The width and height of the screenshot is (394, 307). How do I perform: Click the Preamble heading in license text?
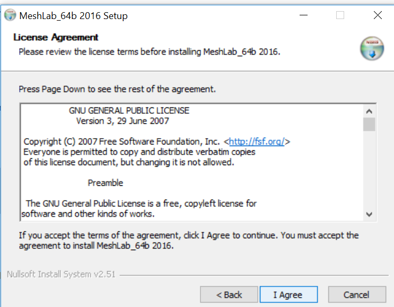tap(106, 183)
